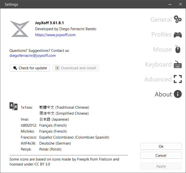The width and height of the screenshot is (186, 173).
Task: Click the Keyboard icon in sidebar
Action: coord(178,64)
